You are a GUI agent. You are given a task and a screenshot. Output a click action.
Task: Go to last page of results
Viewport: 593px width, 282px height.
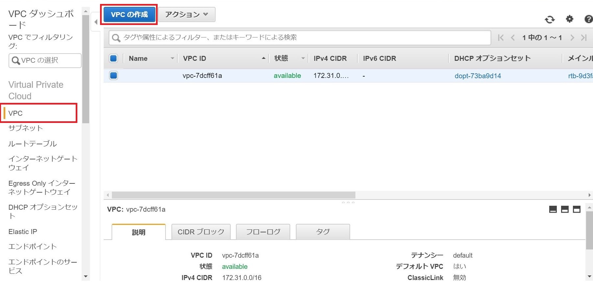pos(584,37)
